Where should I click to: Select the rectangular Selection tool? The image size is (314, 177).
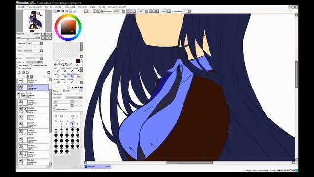(55, 61)
